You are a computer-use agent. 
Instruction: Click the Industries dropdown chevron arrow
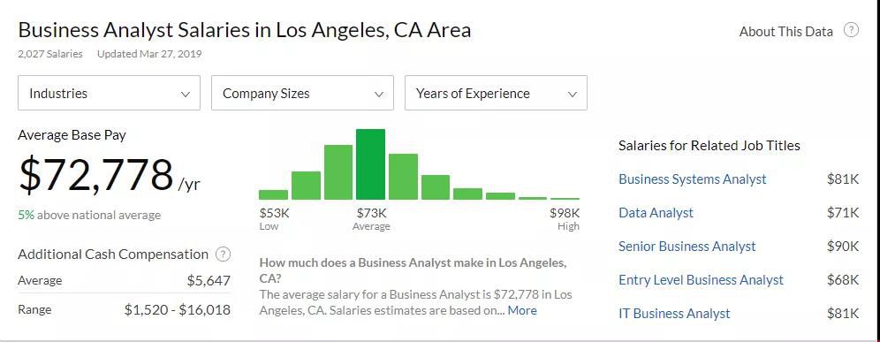pos(186,95)
